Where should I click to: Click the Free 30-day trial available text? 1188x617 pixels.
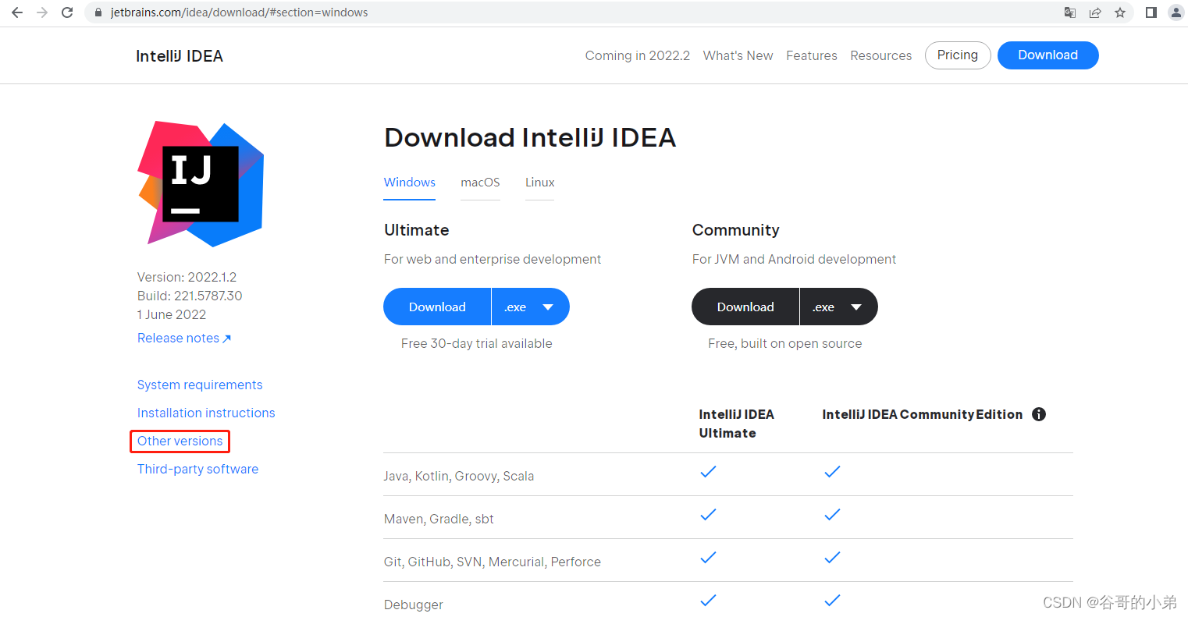coord(477,343)
